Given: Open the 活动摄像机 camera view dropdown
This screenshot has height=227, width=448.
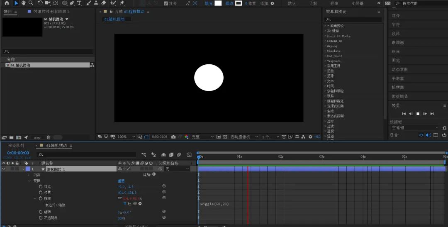Looking at the screenshot, I should tap(244, 137).
